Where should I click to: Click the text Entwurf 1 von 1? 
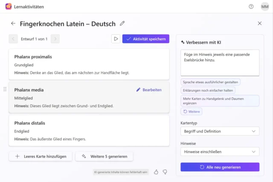34,39
